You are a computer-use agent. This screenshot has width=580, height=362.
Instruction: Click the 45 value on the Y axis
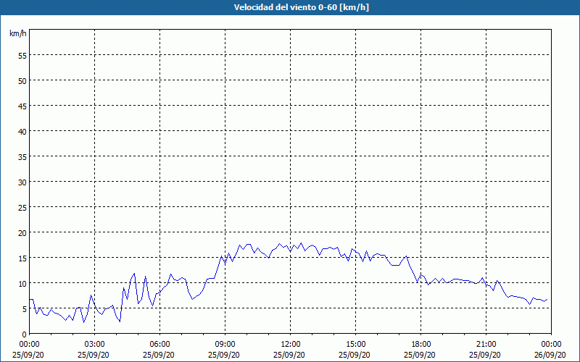(22, 106)
